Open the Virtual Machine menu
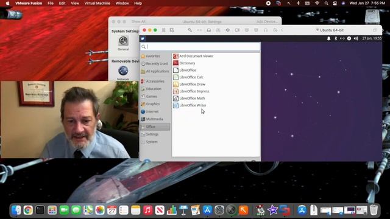 tap(97, 3)
